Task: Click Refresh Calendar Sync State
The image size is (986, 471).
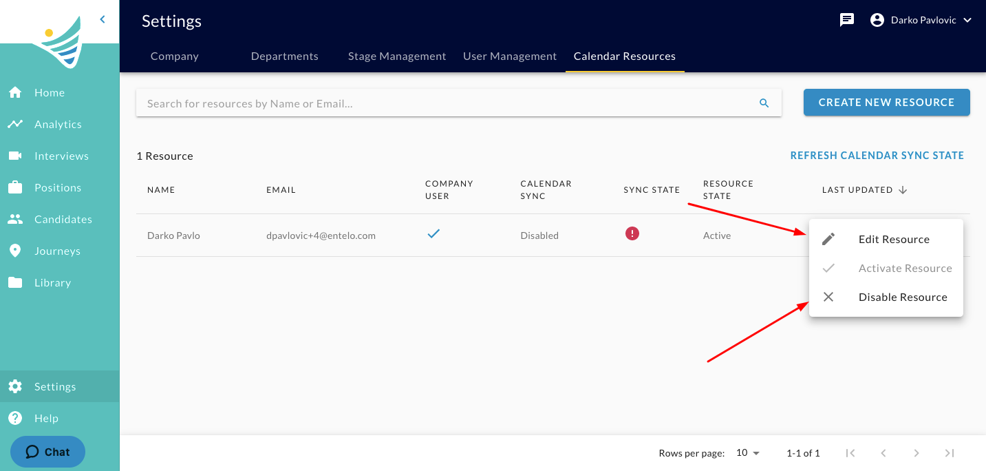Action: pos(877,156)
